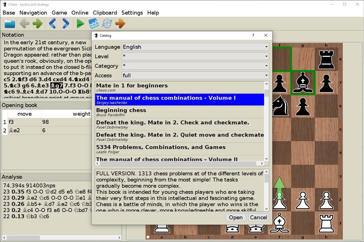
Task: Refresh with the circular arrows icon
Action: [x=107, y=23]
